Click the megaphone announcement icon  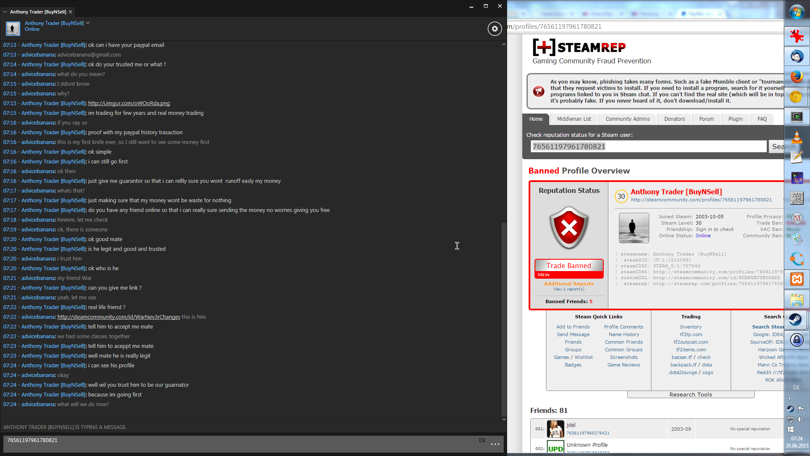coord(539,91)
